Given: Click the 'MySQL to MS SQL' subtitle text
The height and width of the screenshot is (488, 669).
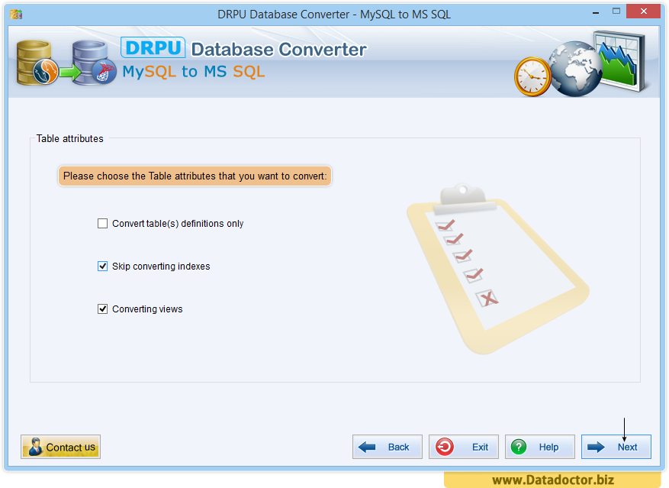Looking at the screenshot, I should point(194,72).
